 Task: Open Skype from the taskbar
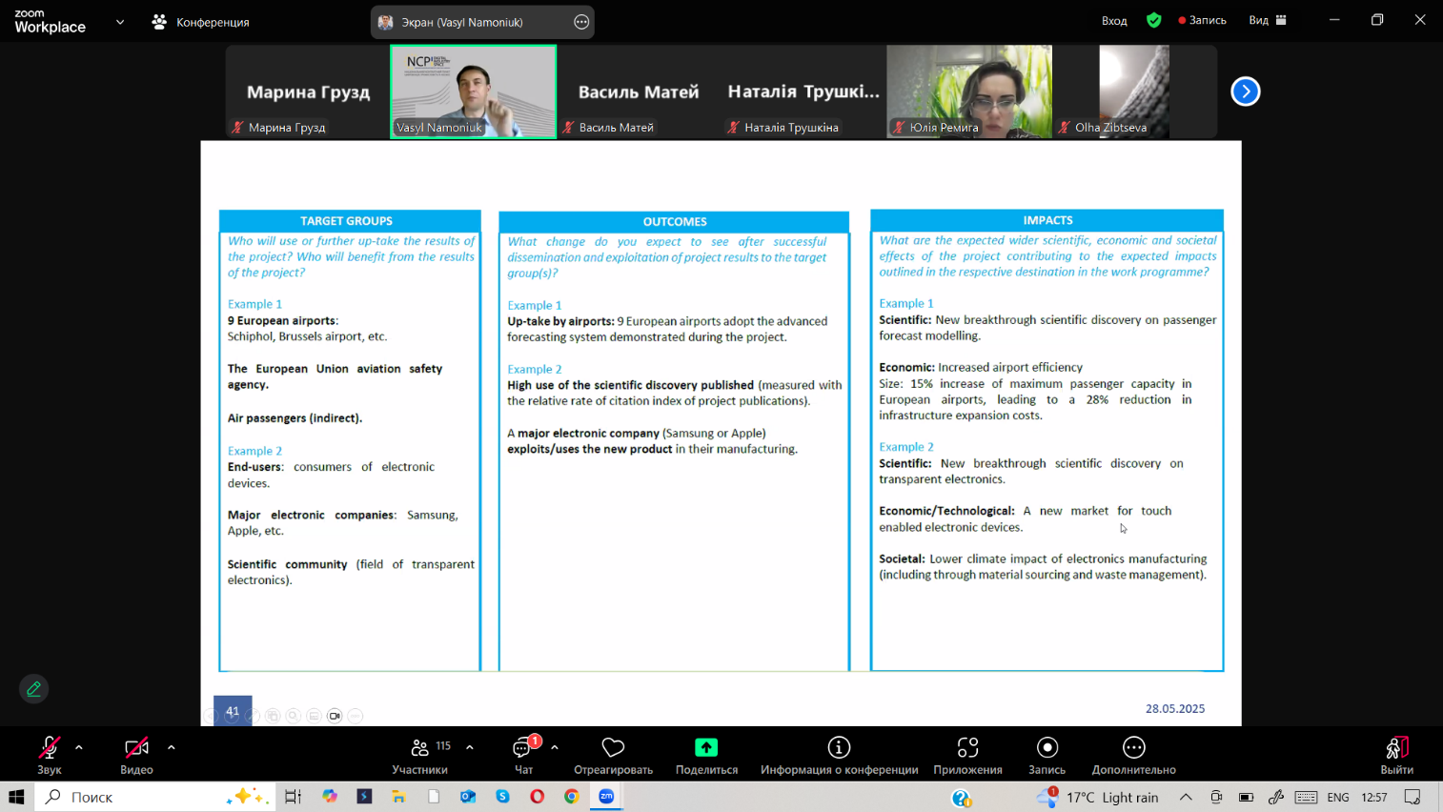(x=502, y=797)
